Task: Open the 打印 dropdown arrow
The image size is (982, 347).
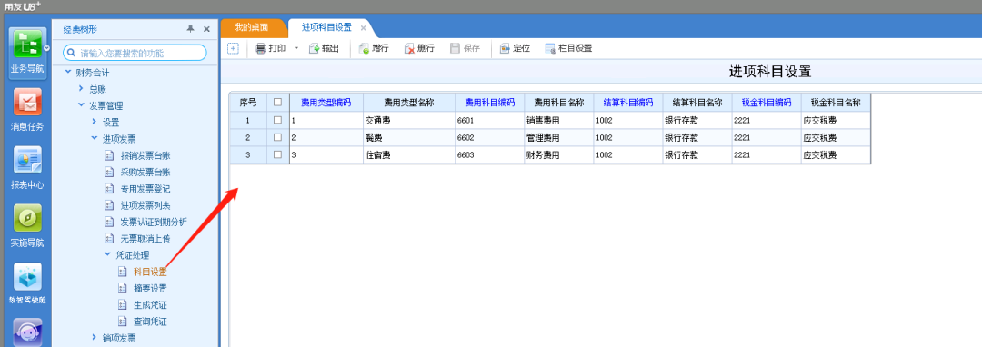Action: [x=296, y=49]
